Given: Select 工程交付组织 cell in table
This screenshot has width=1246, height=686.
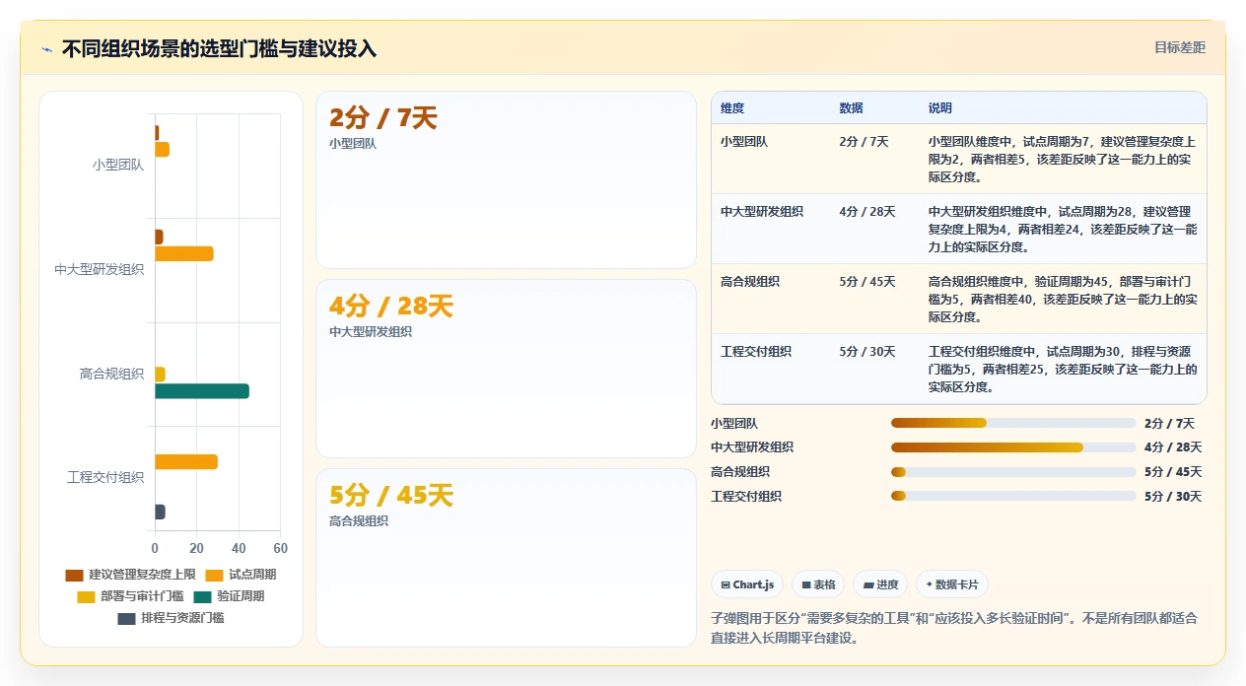Looking at the screenshot, I should 756,352.
